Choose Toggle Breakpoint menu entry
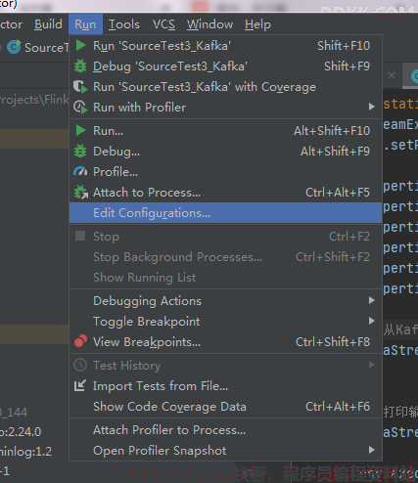 (225, 322)
